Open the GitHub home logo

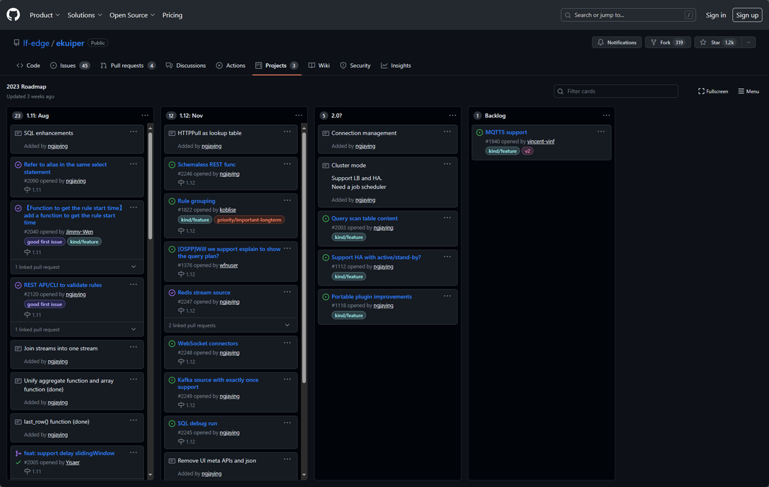click(x=13, y=15)
